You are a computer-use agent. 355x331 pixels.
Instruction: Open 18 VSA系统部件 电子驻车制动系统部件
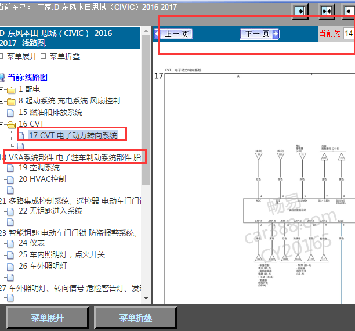(70, 157)
